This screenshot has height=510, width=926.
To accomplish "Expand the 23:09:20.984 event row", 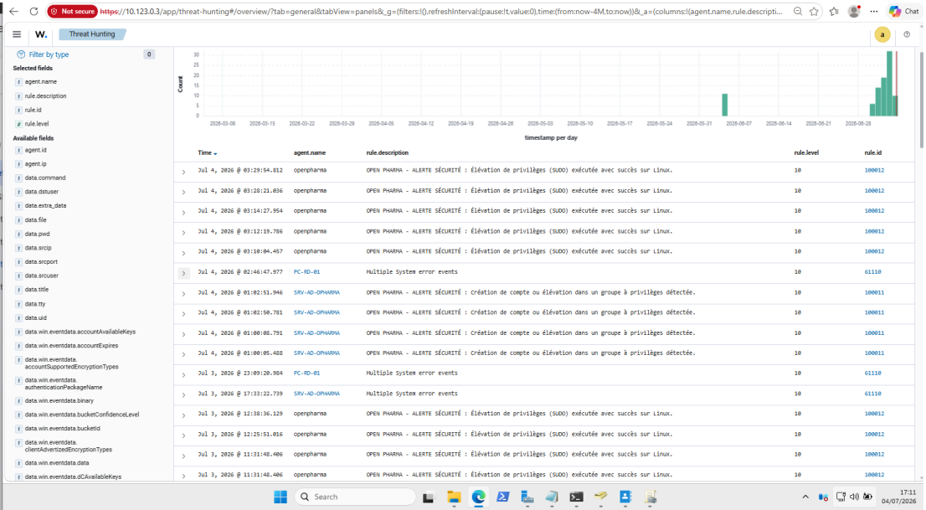I will 183,374.
